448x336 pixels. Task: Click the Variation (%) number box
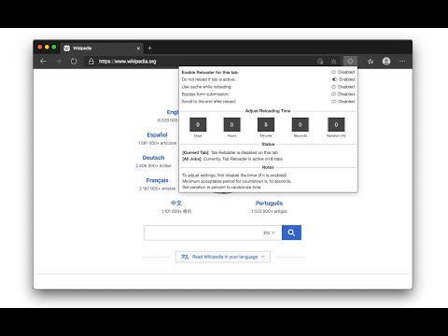tap(336, 124)
